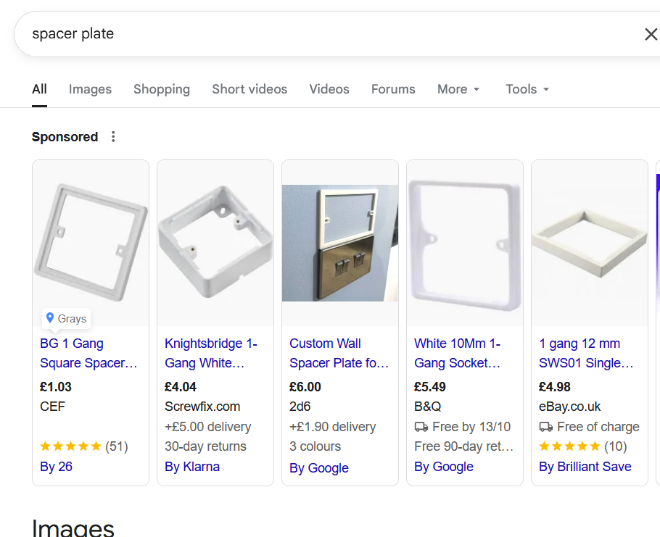Open the Short videos tab
The height and width of the screenshot is (537, 660).
[x=249, y=89]
